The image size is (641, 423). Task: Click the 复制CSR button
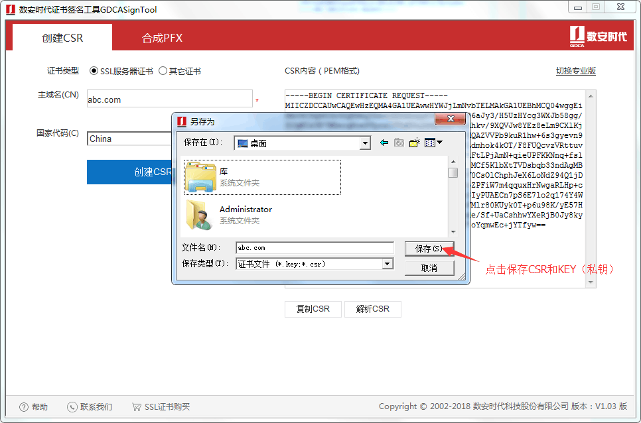coord(313,309)
